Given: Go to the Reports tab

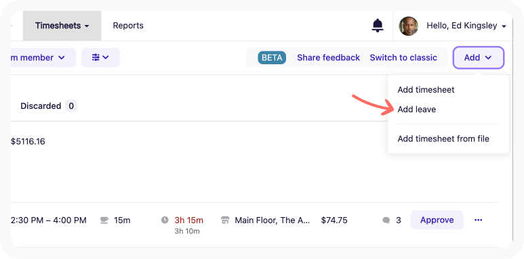Looking at the screenshot, I should coord(128,26).
